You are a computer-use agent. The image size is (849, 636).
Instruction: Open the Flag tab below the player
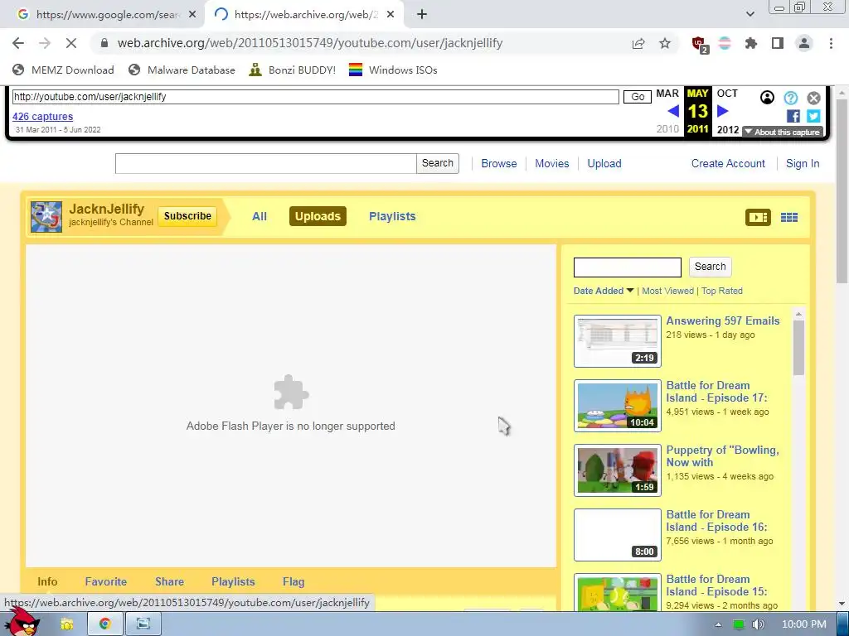(x=293, y=582)
